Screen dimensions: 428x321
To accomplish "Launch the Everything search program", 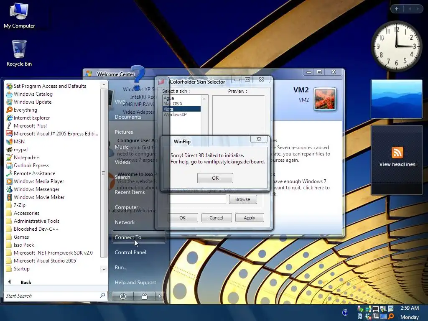I will coord(22,110).
